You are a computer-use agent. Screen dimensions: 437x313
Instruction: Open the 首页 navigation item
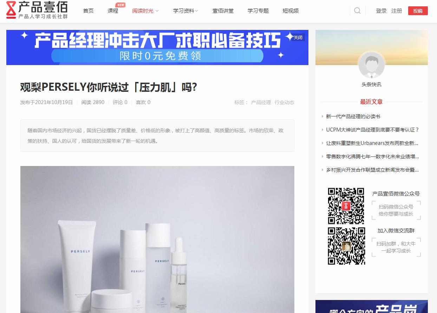click(x=89, y=11)
